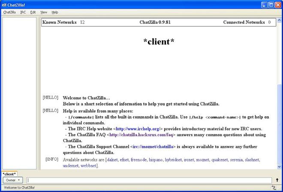This screenshot has height=192, width=283.
Task: Connect to the hispano network link
Action: pos(156,160)
